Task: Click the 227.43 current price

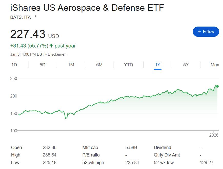Action: click(x=28, y=34)
